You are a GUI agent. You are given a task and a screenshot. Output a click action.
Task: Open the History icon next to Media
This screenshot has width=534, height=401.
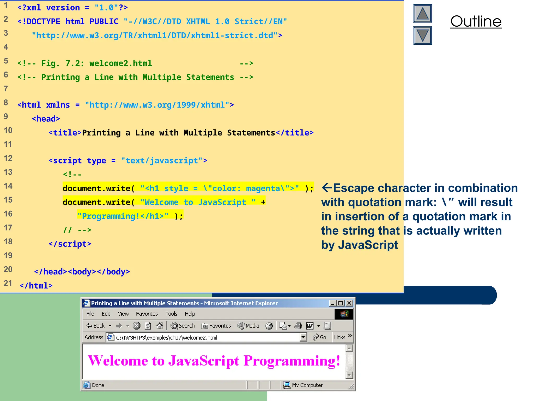pyautogui.click(x=269, y=326)
